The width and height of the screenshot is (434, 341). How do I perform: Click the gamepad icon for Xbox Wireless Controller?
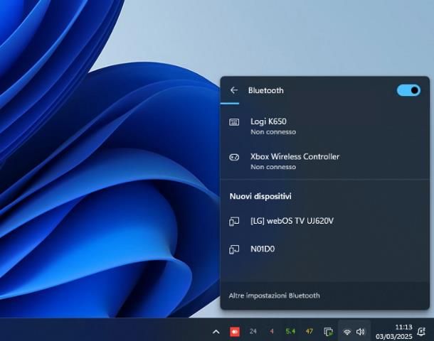coord(234,157)
